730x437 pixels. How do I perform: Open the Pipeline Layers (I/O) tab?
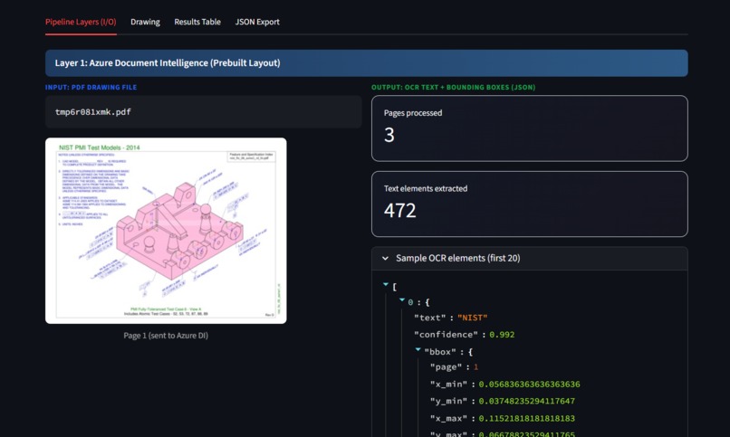[x=81, y=22]
